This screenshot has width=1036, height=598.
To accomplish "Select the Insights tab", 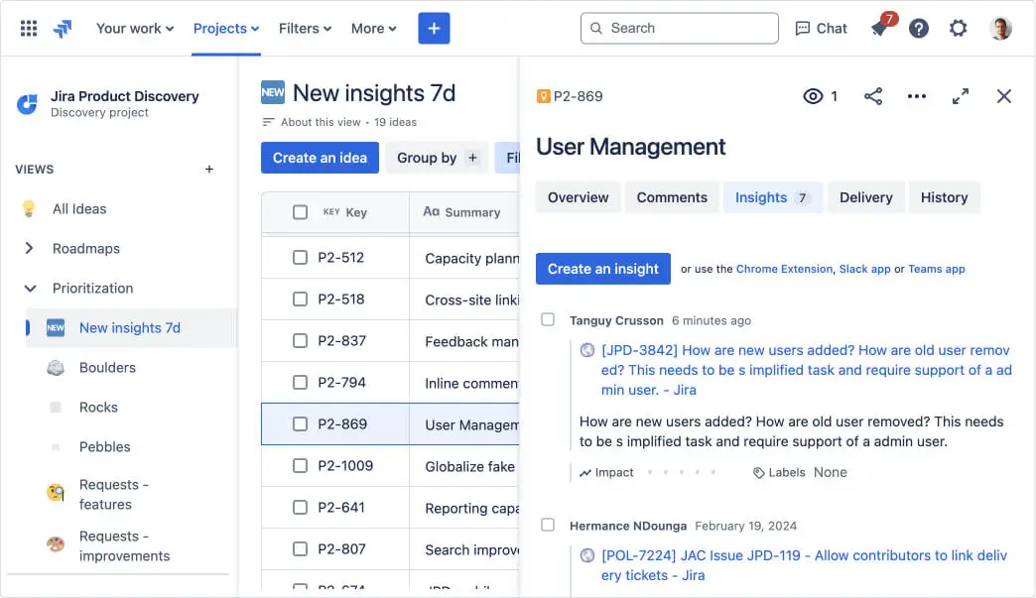I will click(x=773, y=197).
